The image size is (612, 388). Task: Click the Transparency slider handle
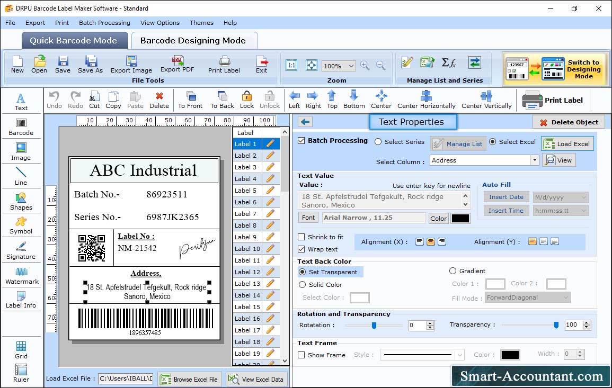click(x=556, y=325)
